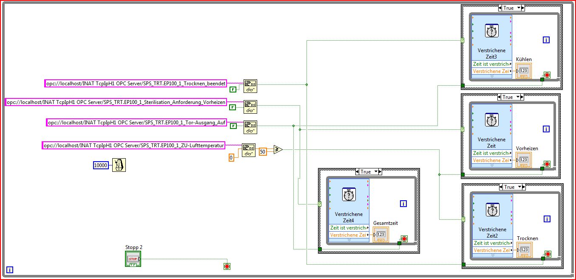Click 'Zeit ist verstrichen' output of Verstrichene Zeit3
This screenshot has width=576, height=280.
point(492,64)
